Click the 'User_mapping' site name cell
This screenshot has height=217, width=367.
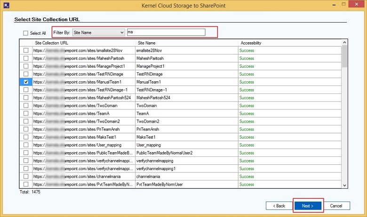tap(187, 145)
